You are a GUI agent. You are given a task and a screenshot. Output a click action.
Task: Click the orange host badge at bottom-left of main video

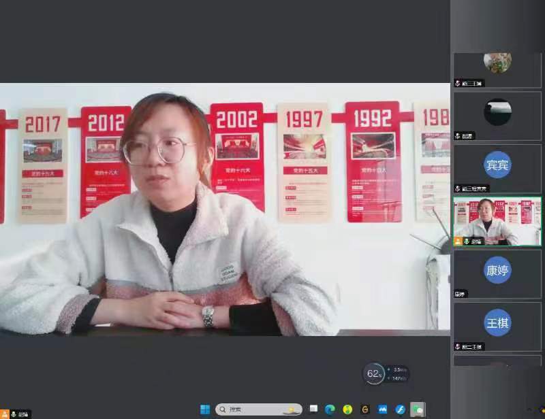(4, 414)
